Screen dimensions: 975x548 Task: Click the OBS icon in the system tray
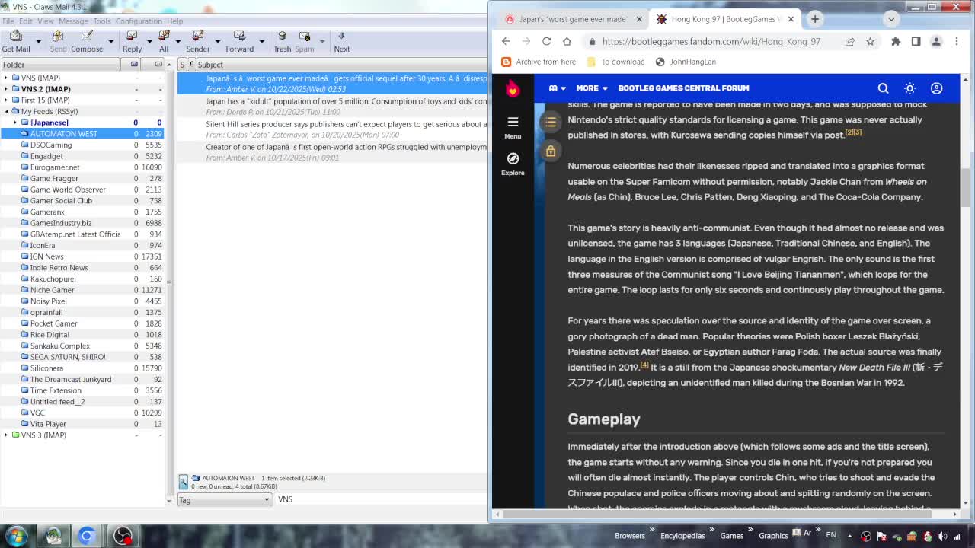[x=866, y=537]
